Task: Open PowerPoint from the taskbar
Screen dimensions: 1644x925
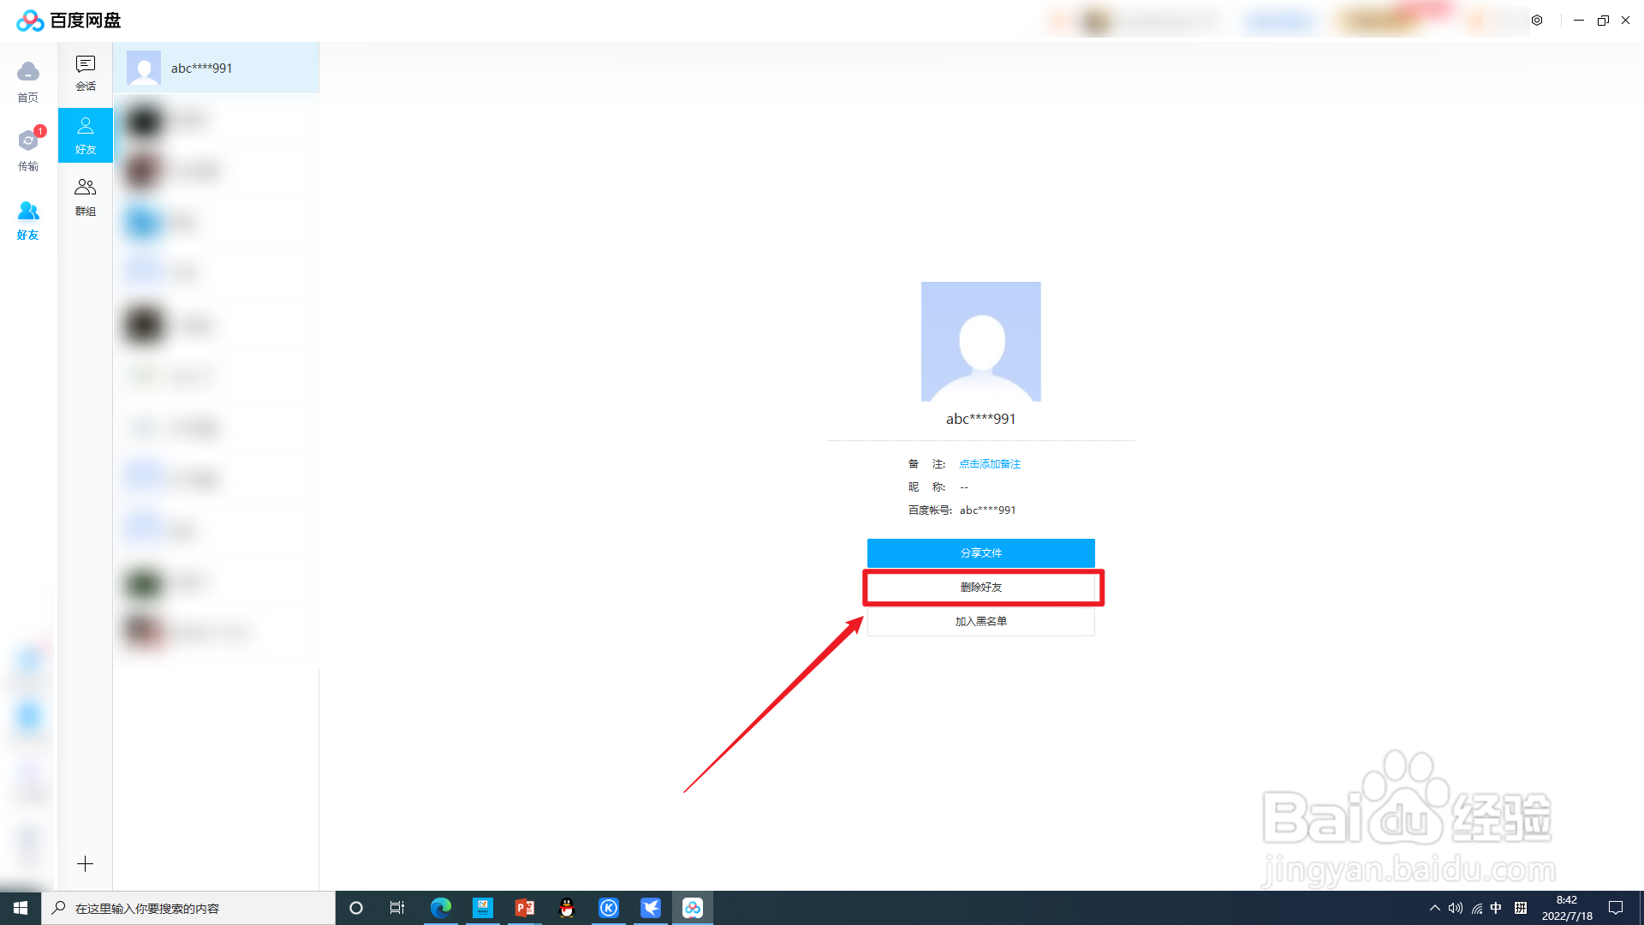Action: click(x=525, y=908)
